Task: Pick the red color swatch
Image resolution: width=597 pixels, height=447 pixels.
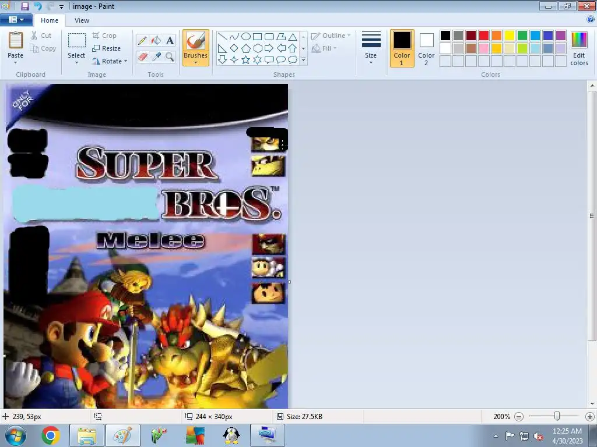Action: point(484,36)
